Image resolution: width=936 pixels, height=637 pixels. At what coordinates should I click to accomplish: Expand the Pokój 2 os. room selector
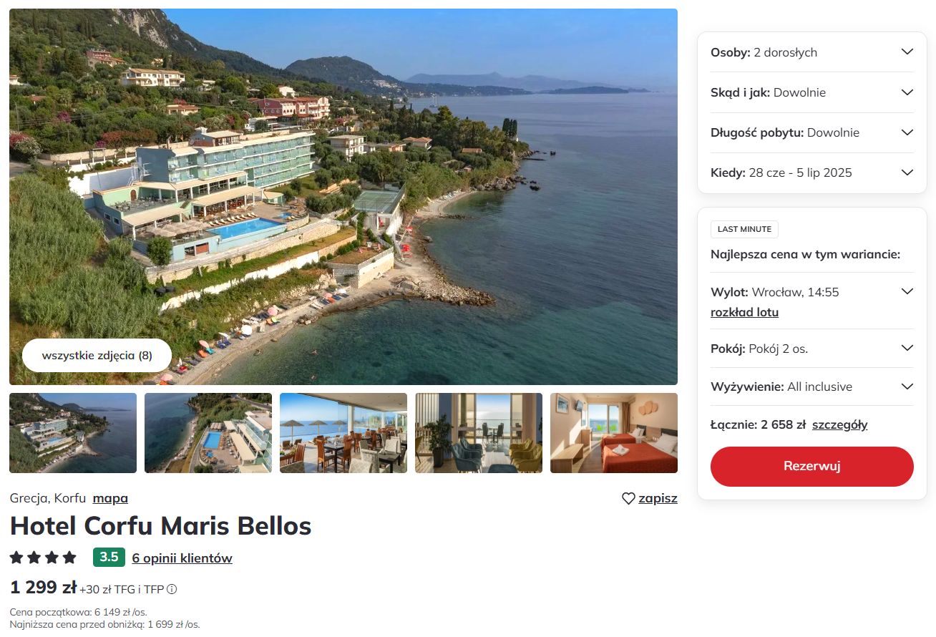click(x=812, y=349)
